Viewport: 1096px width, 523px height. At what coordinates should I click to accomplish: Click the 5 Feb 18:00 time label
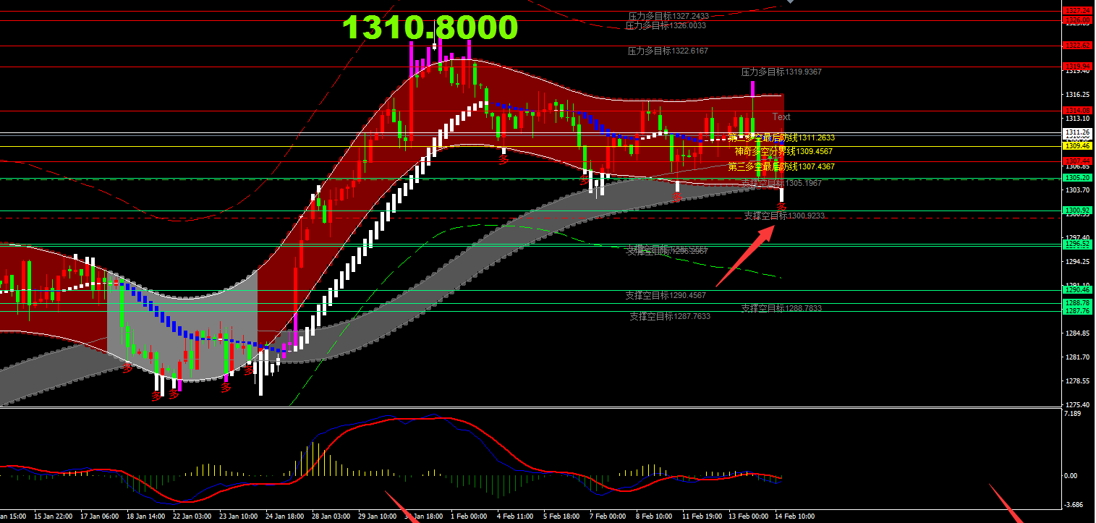561,516
